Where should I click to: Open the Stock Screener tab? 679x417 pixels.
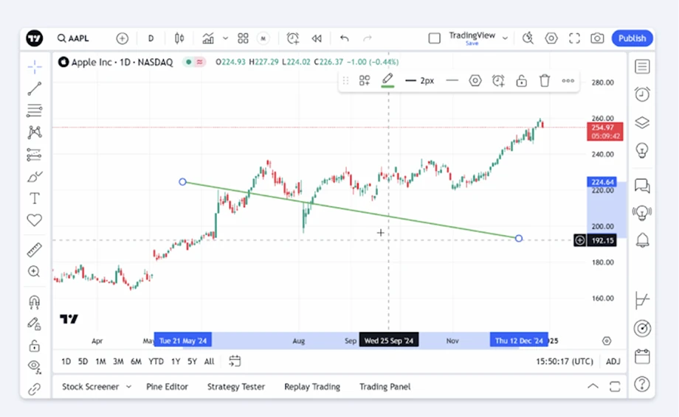tap(90, 387)
